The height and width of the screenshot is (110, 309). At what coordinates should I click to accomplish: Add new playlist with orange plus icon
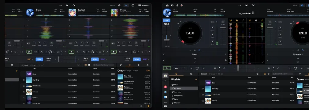tap(196, 80)
